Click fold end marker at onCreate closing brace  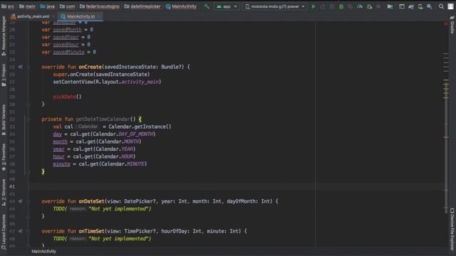[28, 105]
